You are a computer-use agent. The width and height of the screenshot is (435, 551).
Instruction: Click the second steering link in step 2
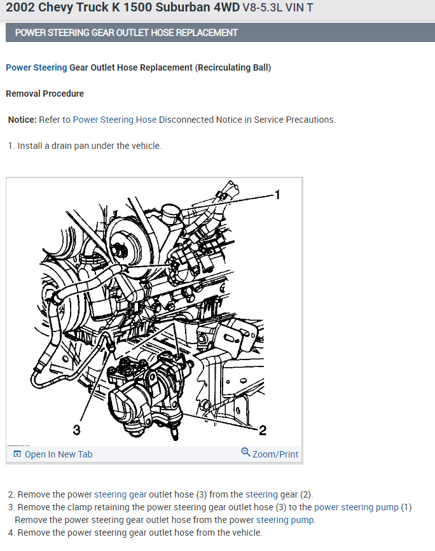pos(261,494)
